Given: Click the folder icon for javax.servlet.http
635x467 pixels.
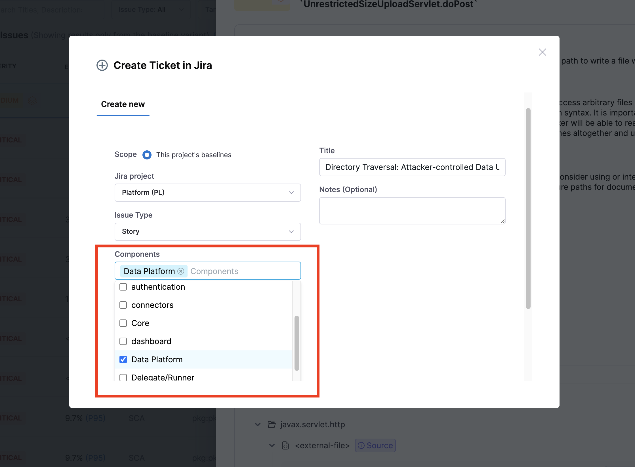Looking at the screenshot, I should pos(272,424).
